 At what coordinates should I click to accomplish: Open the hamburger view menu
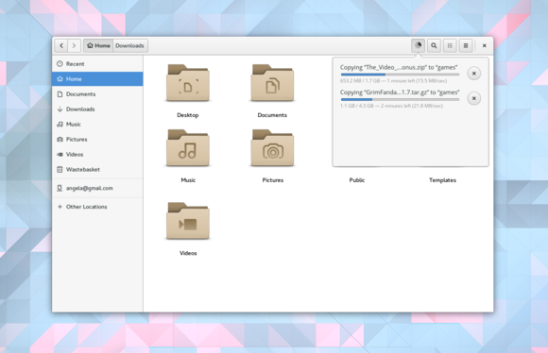[466, 45]
